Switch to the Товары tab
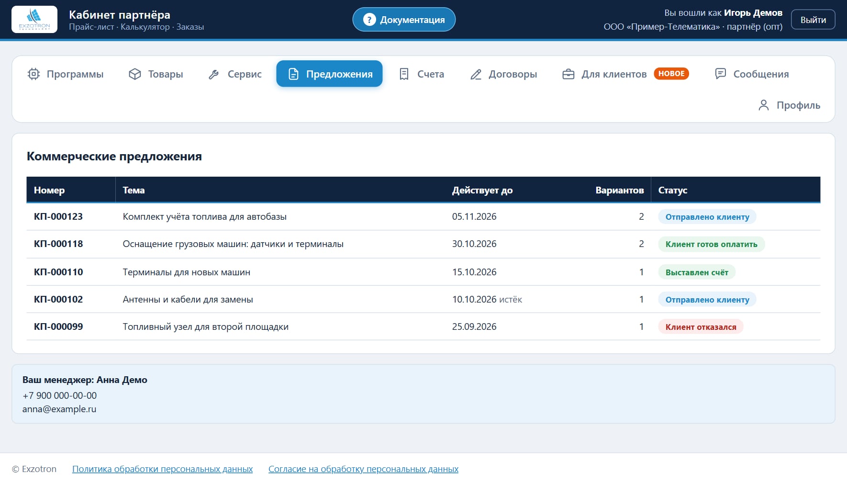Image resolution: width=847 pixels, height=484 pixels. pos(156,74)
